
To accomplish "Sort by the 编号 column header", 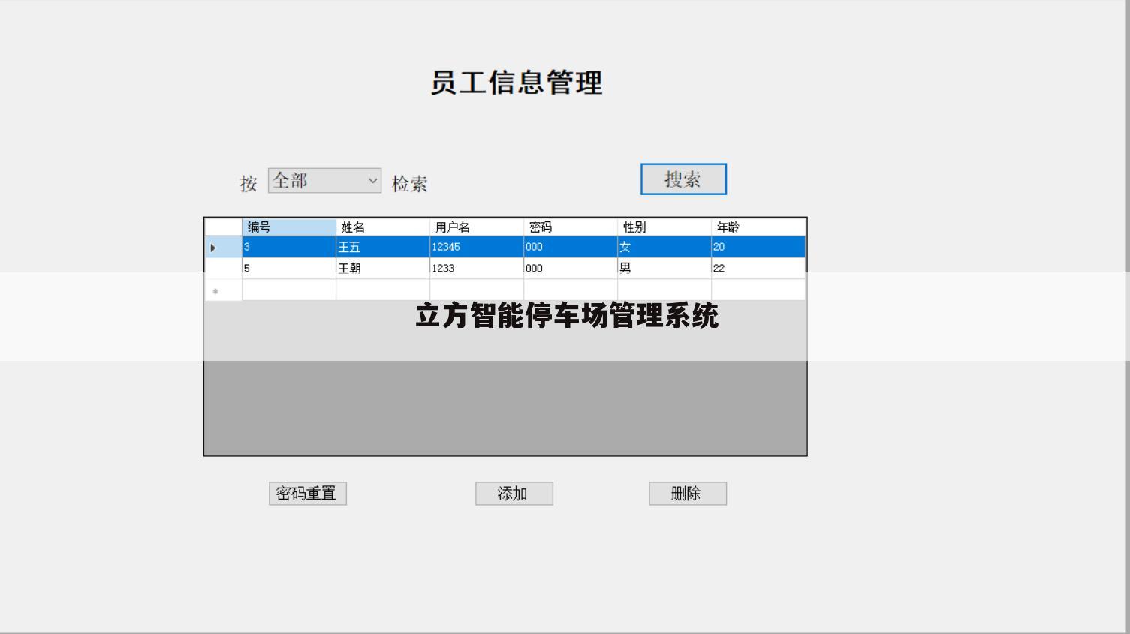I will (289, 227).
